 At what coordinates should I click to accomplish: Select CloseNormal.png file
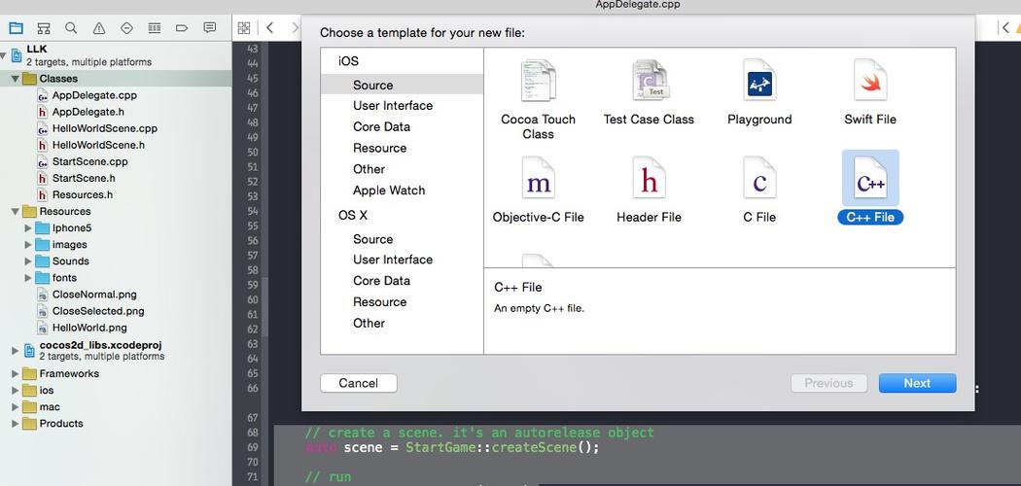pos(94,295)
